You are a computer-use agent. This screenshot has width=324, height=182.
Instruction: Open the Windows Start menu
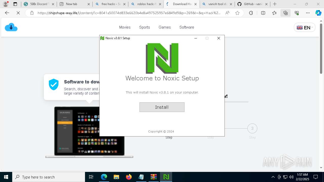pos(6,177)
